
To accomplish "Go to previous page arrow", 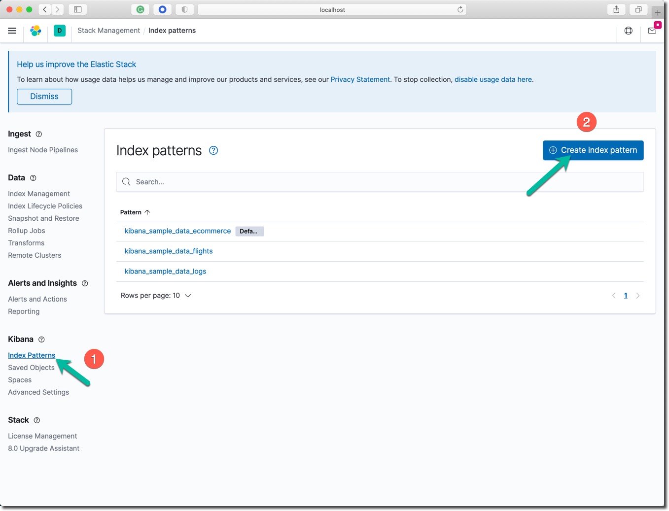I will coord(614,296).
